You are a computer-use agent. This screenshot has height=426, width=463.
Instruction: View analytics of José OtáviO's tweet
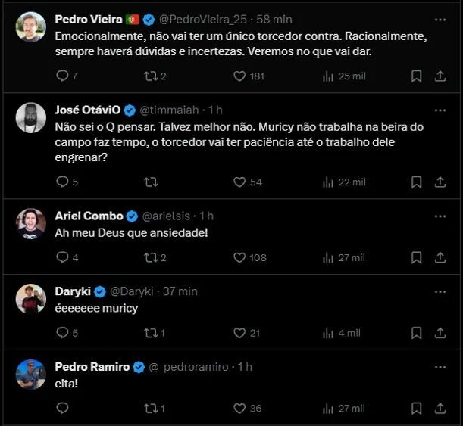(x=328, y=182)
